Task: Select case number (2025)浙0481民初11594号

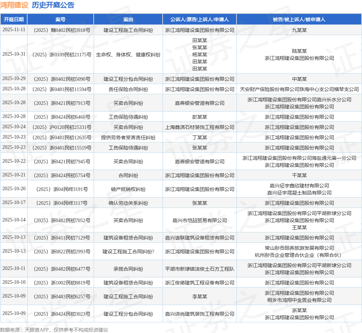Action: pos(62,89)
